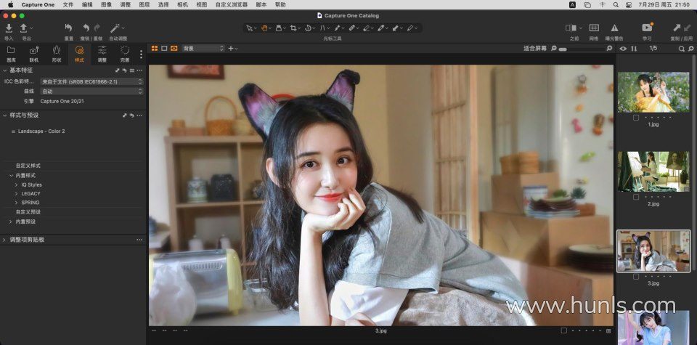Toggle the 网格 (Grid) overlay icon

coord(594,28)
